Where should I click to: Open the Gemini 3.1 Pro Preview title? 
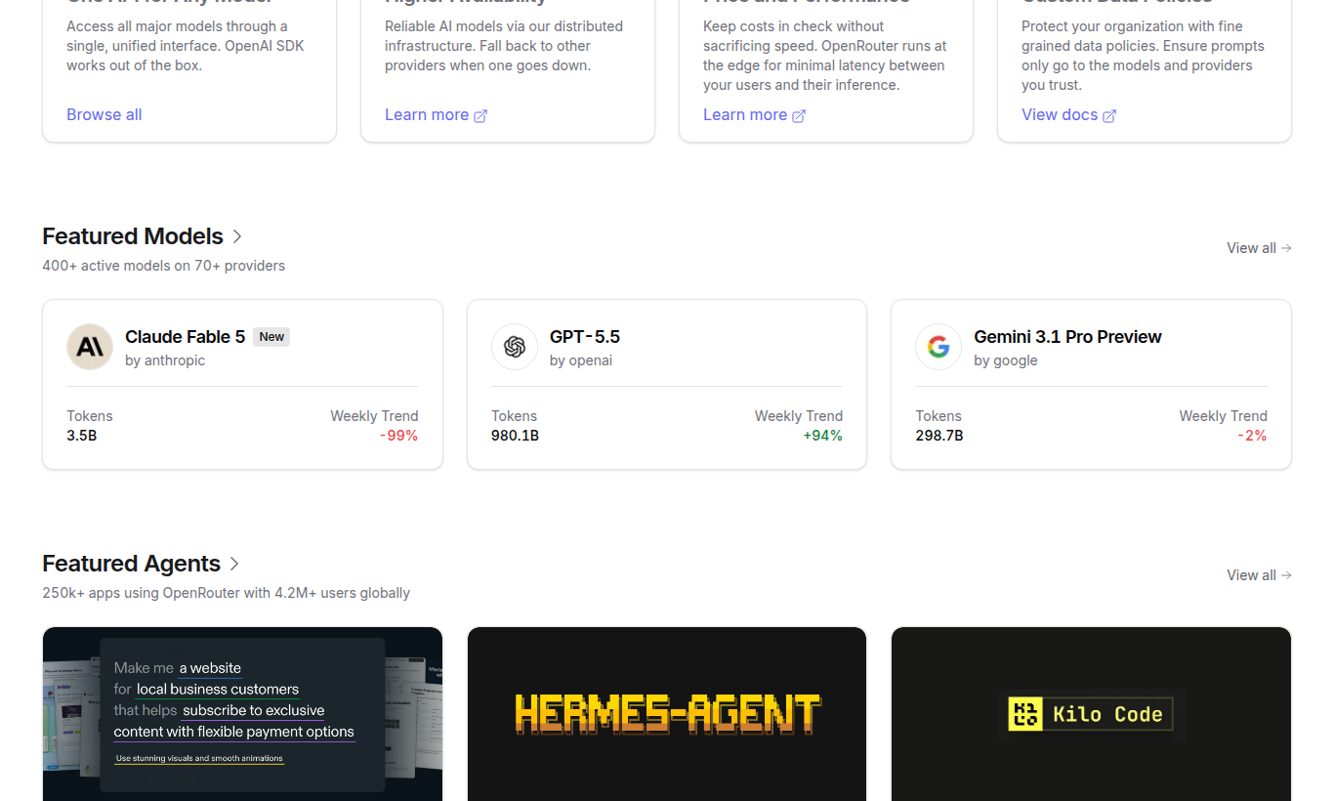click(x=1067, y=337)
